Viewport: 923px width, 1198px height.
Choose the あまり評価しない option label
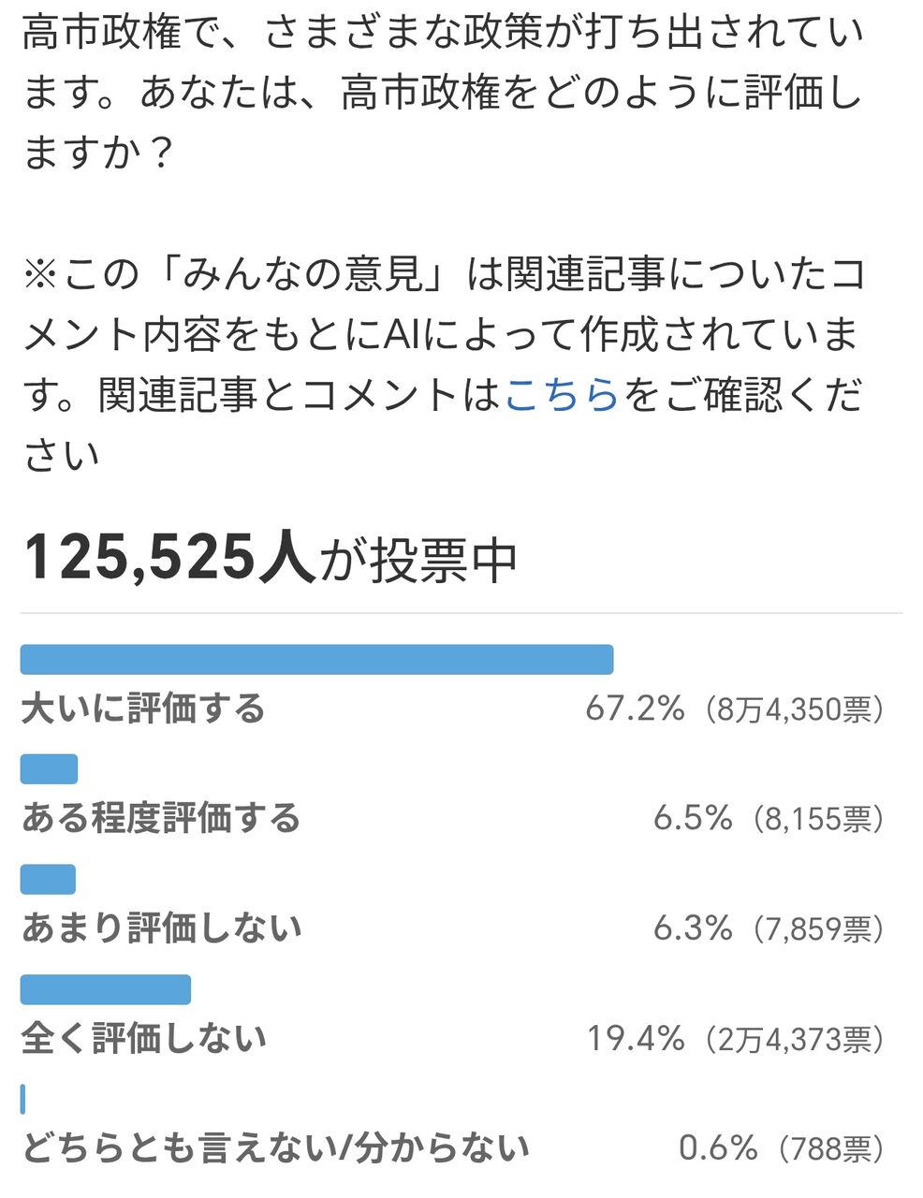(161, 928)
